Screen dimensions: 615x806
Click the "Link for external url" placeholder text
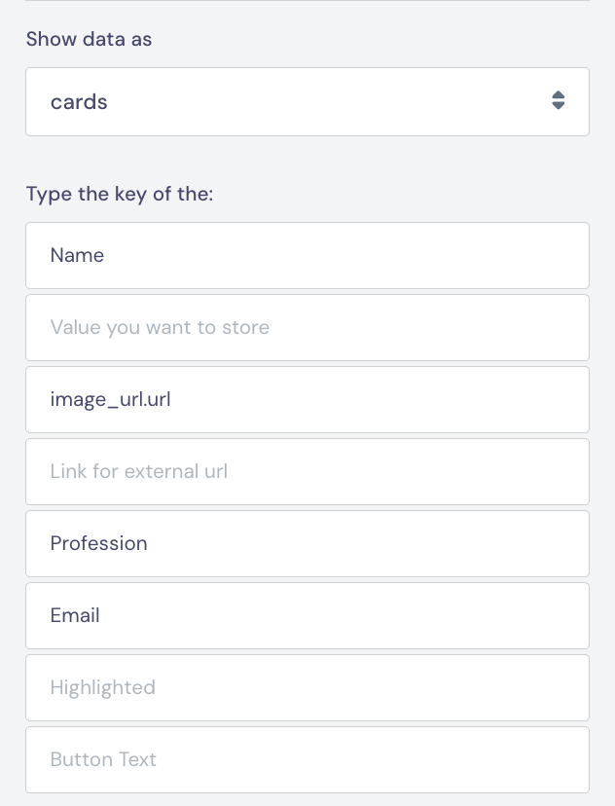pyautogui.click(x=138, y=471)
